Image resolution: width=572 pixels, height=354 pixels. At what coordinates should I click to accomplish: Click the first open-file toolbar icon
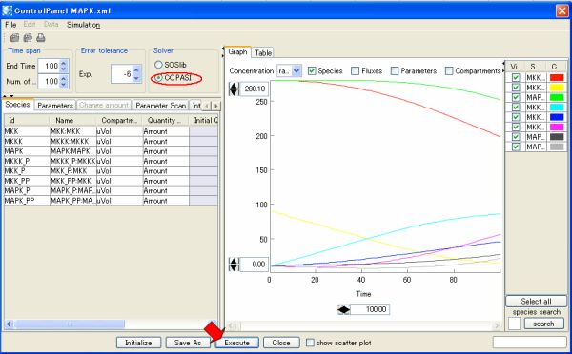point(14,37)
